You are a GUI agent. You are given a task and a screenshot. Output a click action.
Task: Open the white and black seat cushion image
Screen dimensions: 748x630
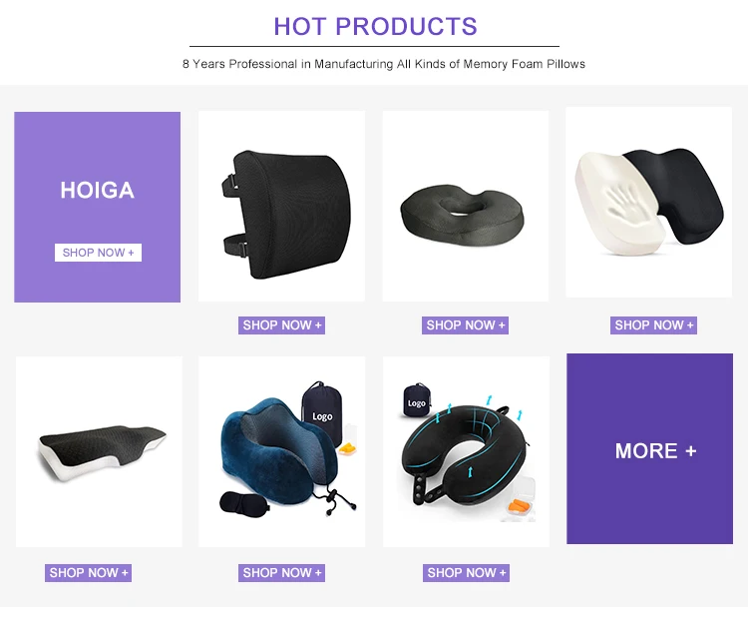click(649, 202)
